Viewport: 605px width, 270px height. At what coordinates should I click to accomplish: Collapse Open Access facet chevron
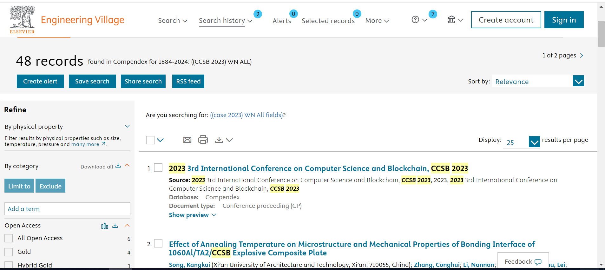[x=127, y=226]
